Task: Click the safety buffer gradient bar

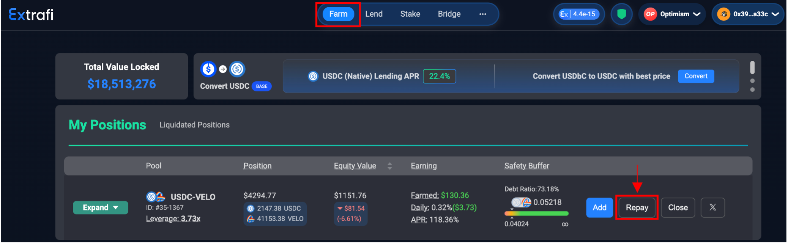Action: point(536,214)
